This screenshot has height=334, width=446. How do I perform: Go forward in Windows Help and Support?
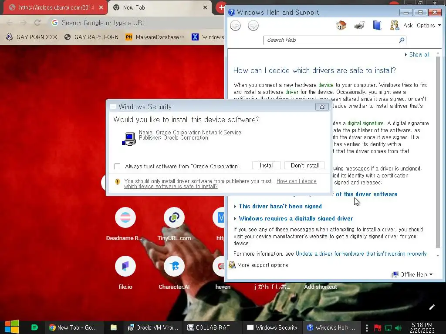pyautogui.click(x=253, y=26)
